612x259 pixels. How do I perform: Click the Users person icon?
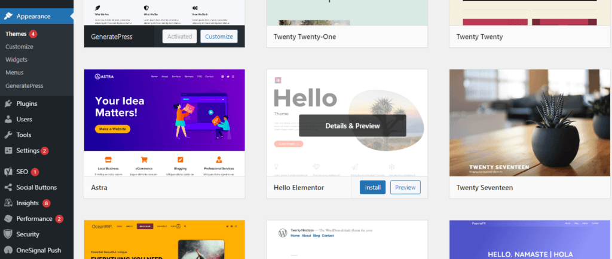(x=8, y=120)
